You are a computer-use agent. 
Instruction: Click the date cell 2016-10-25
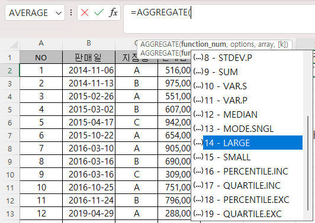89,188
